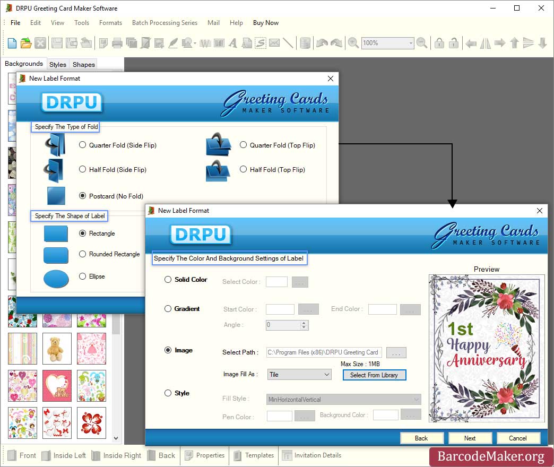Click the envelope mail icon in toolbar
The width and height of the screenshot is (554, 467).
click(274, 43)
